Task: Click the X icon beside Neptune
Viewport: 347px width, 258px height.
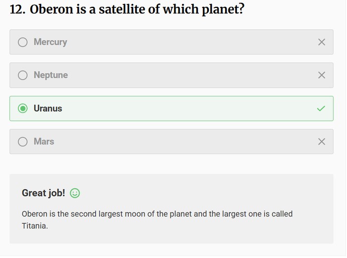Action: pyautogui.click(x=321, y=75)
